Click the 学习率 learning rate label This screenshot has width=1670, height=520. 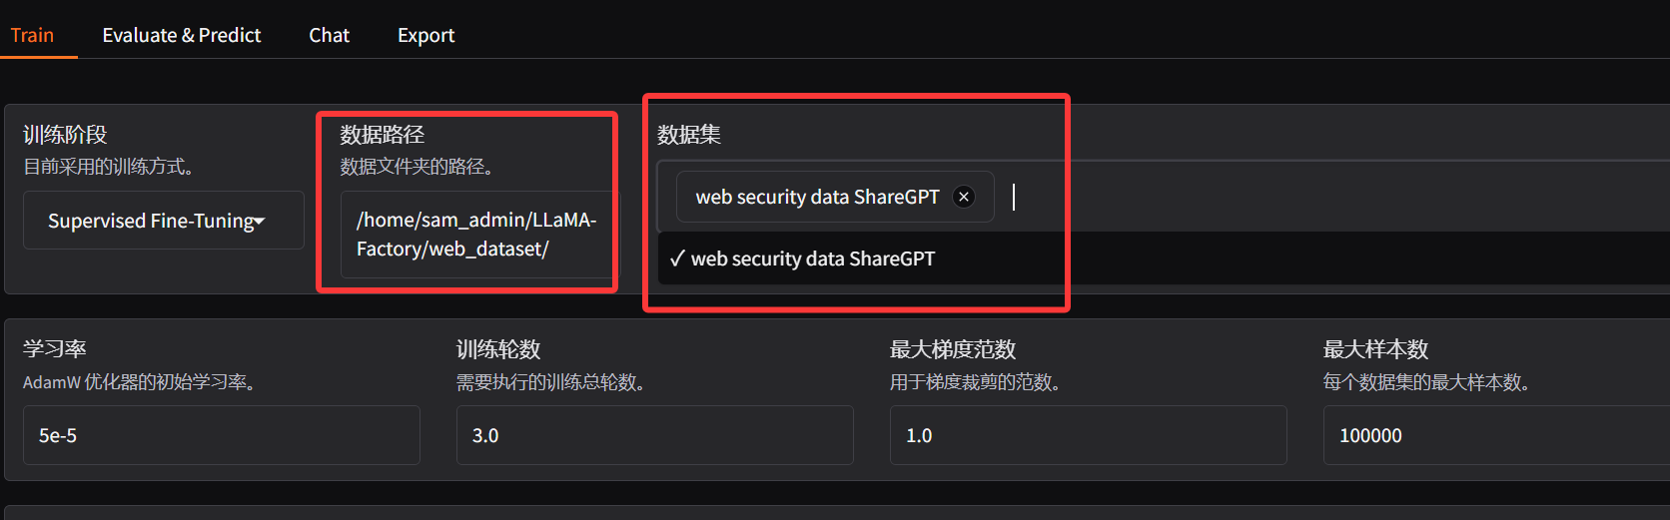tap(55, 349)
